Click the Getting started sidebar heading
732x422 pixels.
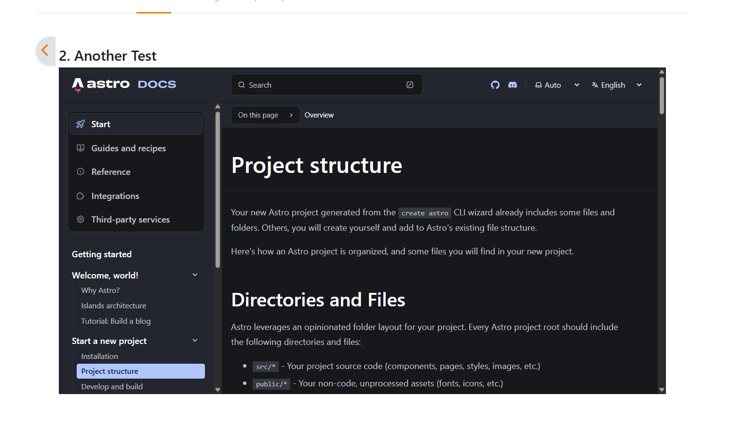coord(102,254)
